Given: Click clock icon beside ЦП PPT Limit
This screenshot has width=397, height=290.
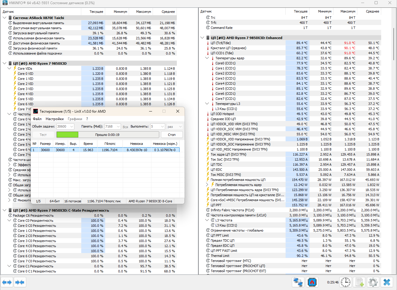Looking at the screenshot, I should coord(208,235).
